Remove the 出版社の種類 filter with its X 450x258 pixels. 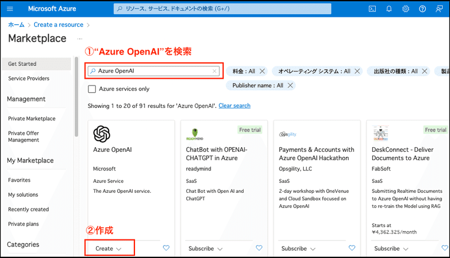[x=425, y=71]
